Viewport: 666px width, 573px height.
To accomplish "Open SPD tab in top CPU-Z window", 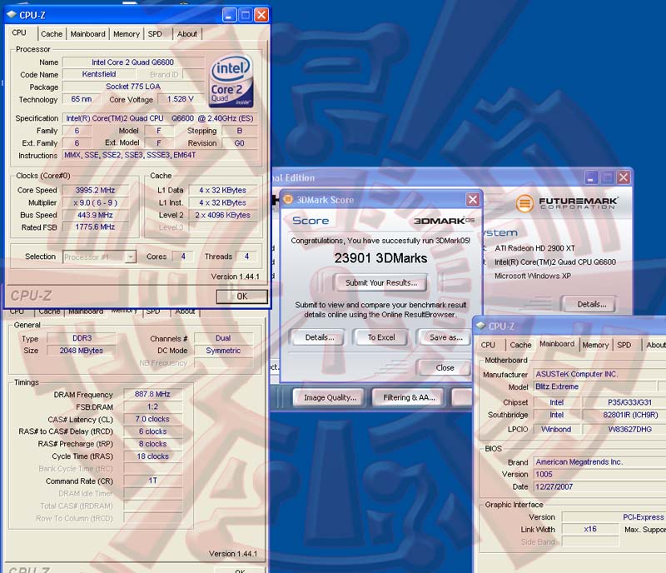I will click(155, 34).
